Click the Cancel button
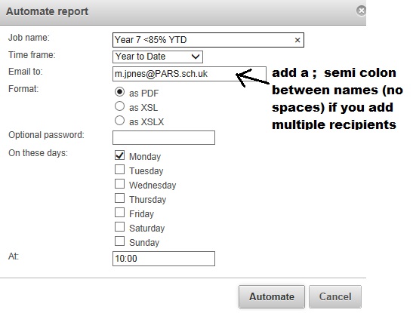Screen dimensions: 413x313 [335, 296]
